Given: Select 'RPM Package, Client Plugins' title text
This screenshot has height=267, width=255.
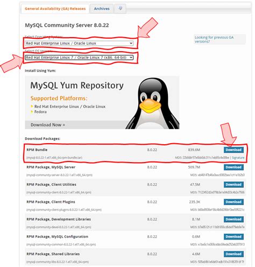Looking at the screenshot, I should click(51, 202).
